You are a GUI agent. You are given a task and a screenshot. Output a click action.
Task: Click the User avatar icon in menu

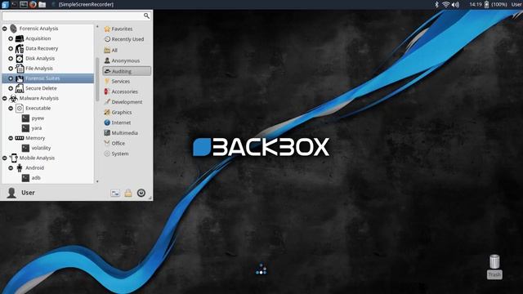pos(11,193)
